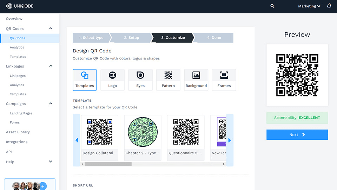
Task: Click the SHORT URL section label
Action: point(83,185)
